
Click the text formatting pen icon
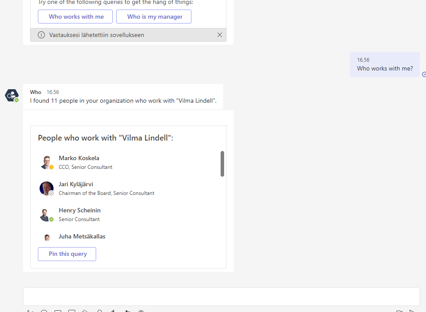coord(30,311)
